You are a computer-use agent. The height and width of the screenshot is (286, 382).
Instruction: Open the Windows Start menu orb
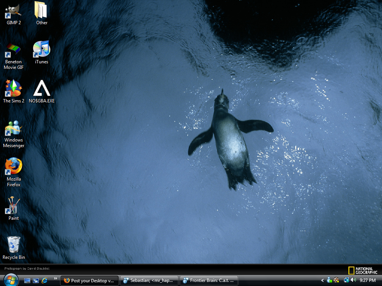(x=11, y=280)
